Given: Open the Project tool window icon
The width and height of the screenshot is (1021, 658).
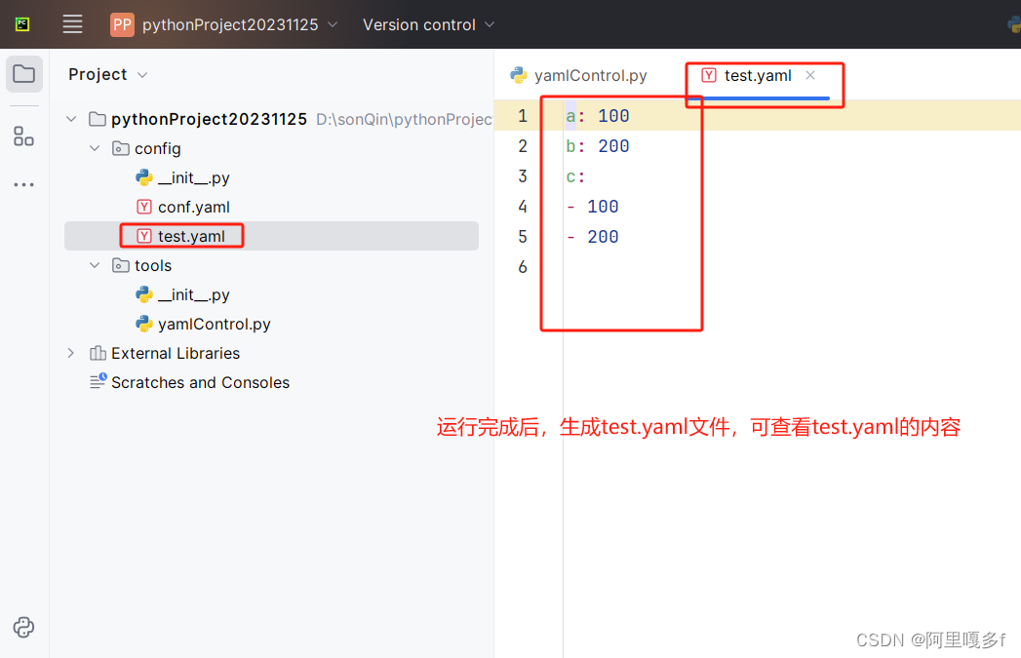Looking at the screenshot, I should tap(23, 73).
